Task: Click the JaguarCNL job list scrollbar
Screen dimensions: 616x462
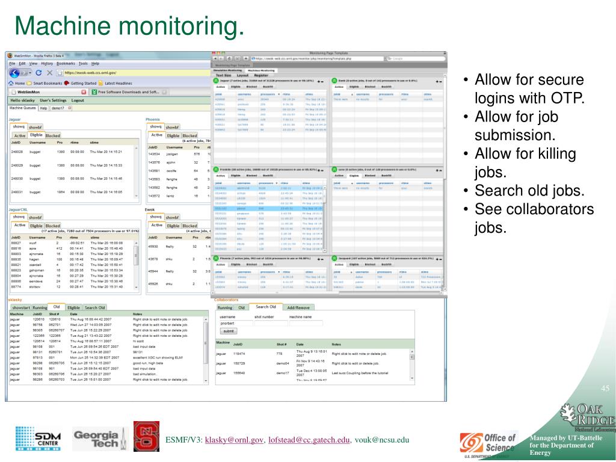Action: [x=137, y=265]
